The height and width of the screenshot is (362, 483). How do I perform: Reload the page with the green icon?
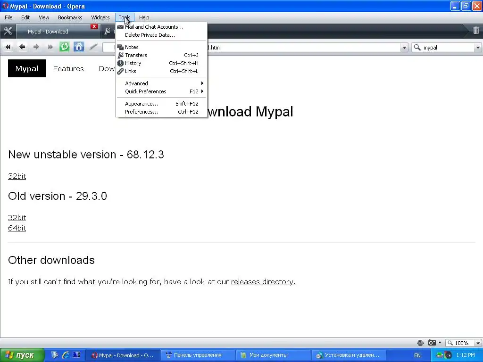point(64,47)
